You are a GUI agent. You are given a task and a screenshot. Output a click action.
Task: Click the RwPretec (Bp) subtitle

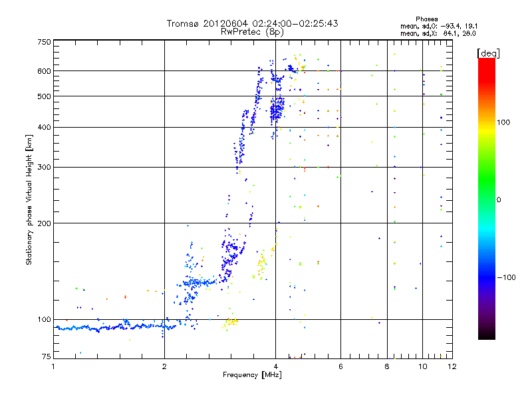click(252, 31)
